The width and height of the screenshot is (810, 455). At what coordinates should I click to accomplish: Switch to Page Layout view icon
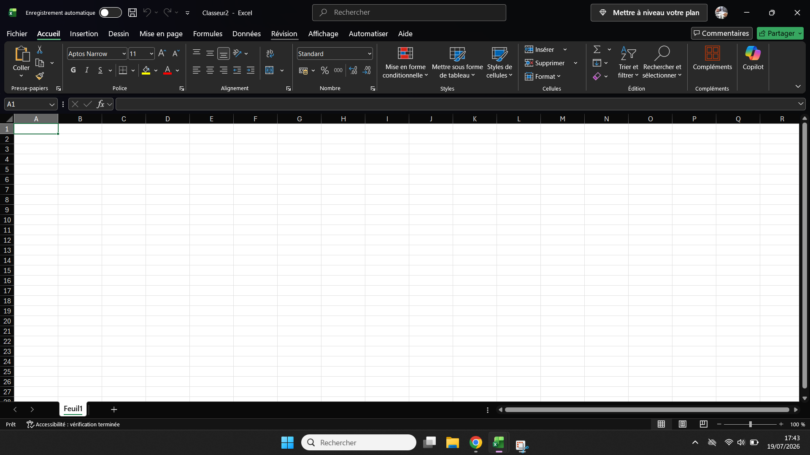[x=682, y=424]
